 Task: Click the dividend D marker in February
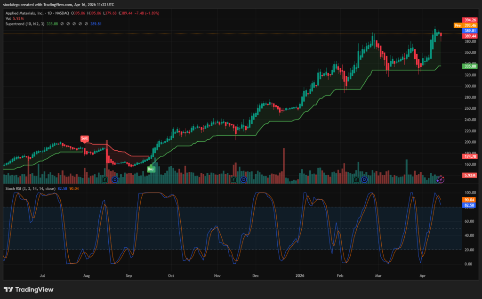tap(365, 179)
